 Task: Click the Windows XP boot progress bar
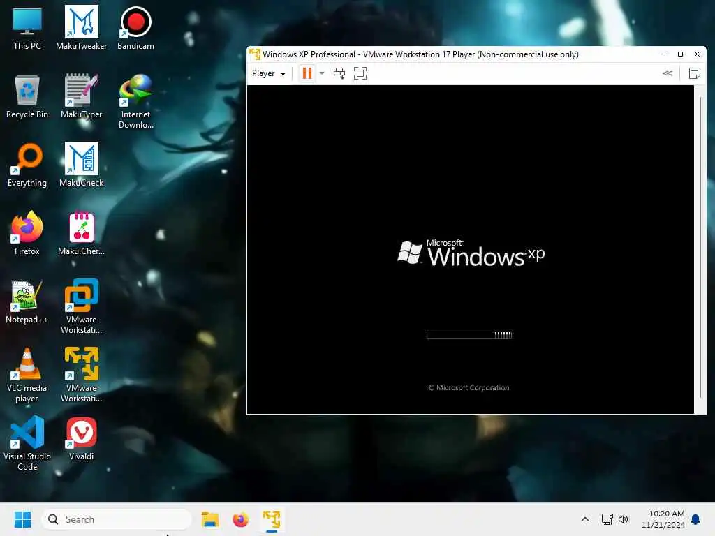[469, 335]
